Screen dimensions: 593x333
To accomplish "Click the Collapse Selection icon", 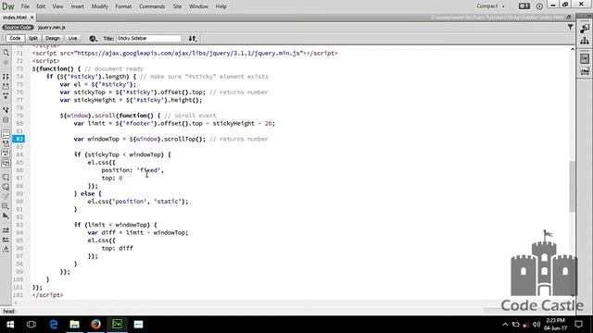I will [6, 86].
